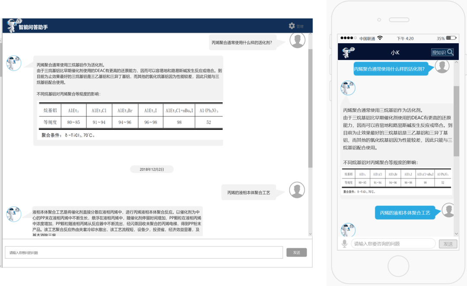Select the 2018年12月2日 date stamp
The height and width of the screenshot is (286, 467).
tap(151, 169)
